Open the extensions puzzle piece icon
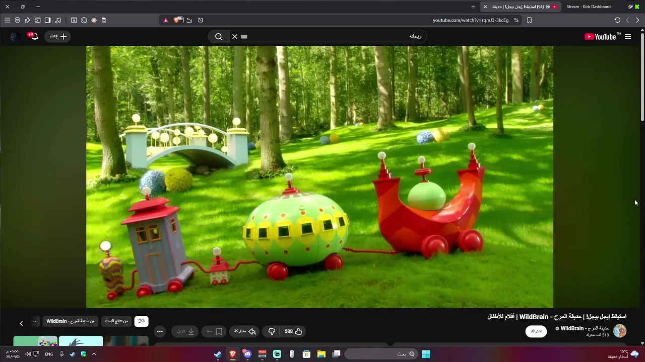The height and width of the screenshot is (362, 645). 84,20
